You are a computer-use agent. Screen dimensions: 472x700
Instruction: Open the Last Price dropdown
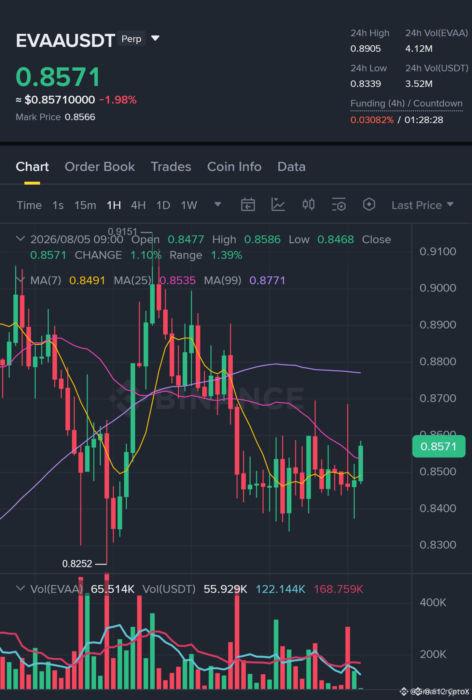click(x=423, y=205)
